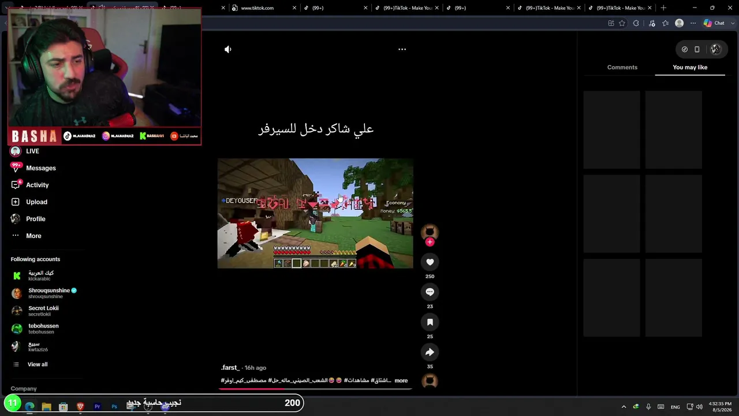Screen dimensions: 739x416
Task: Open the kickarabic followed account
Action: point(40,276)
